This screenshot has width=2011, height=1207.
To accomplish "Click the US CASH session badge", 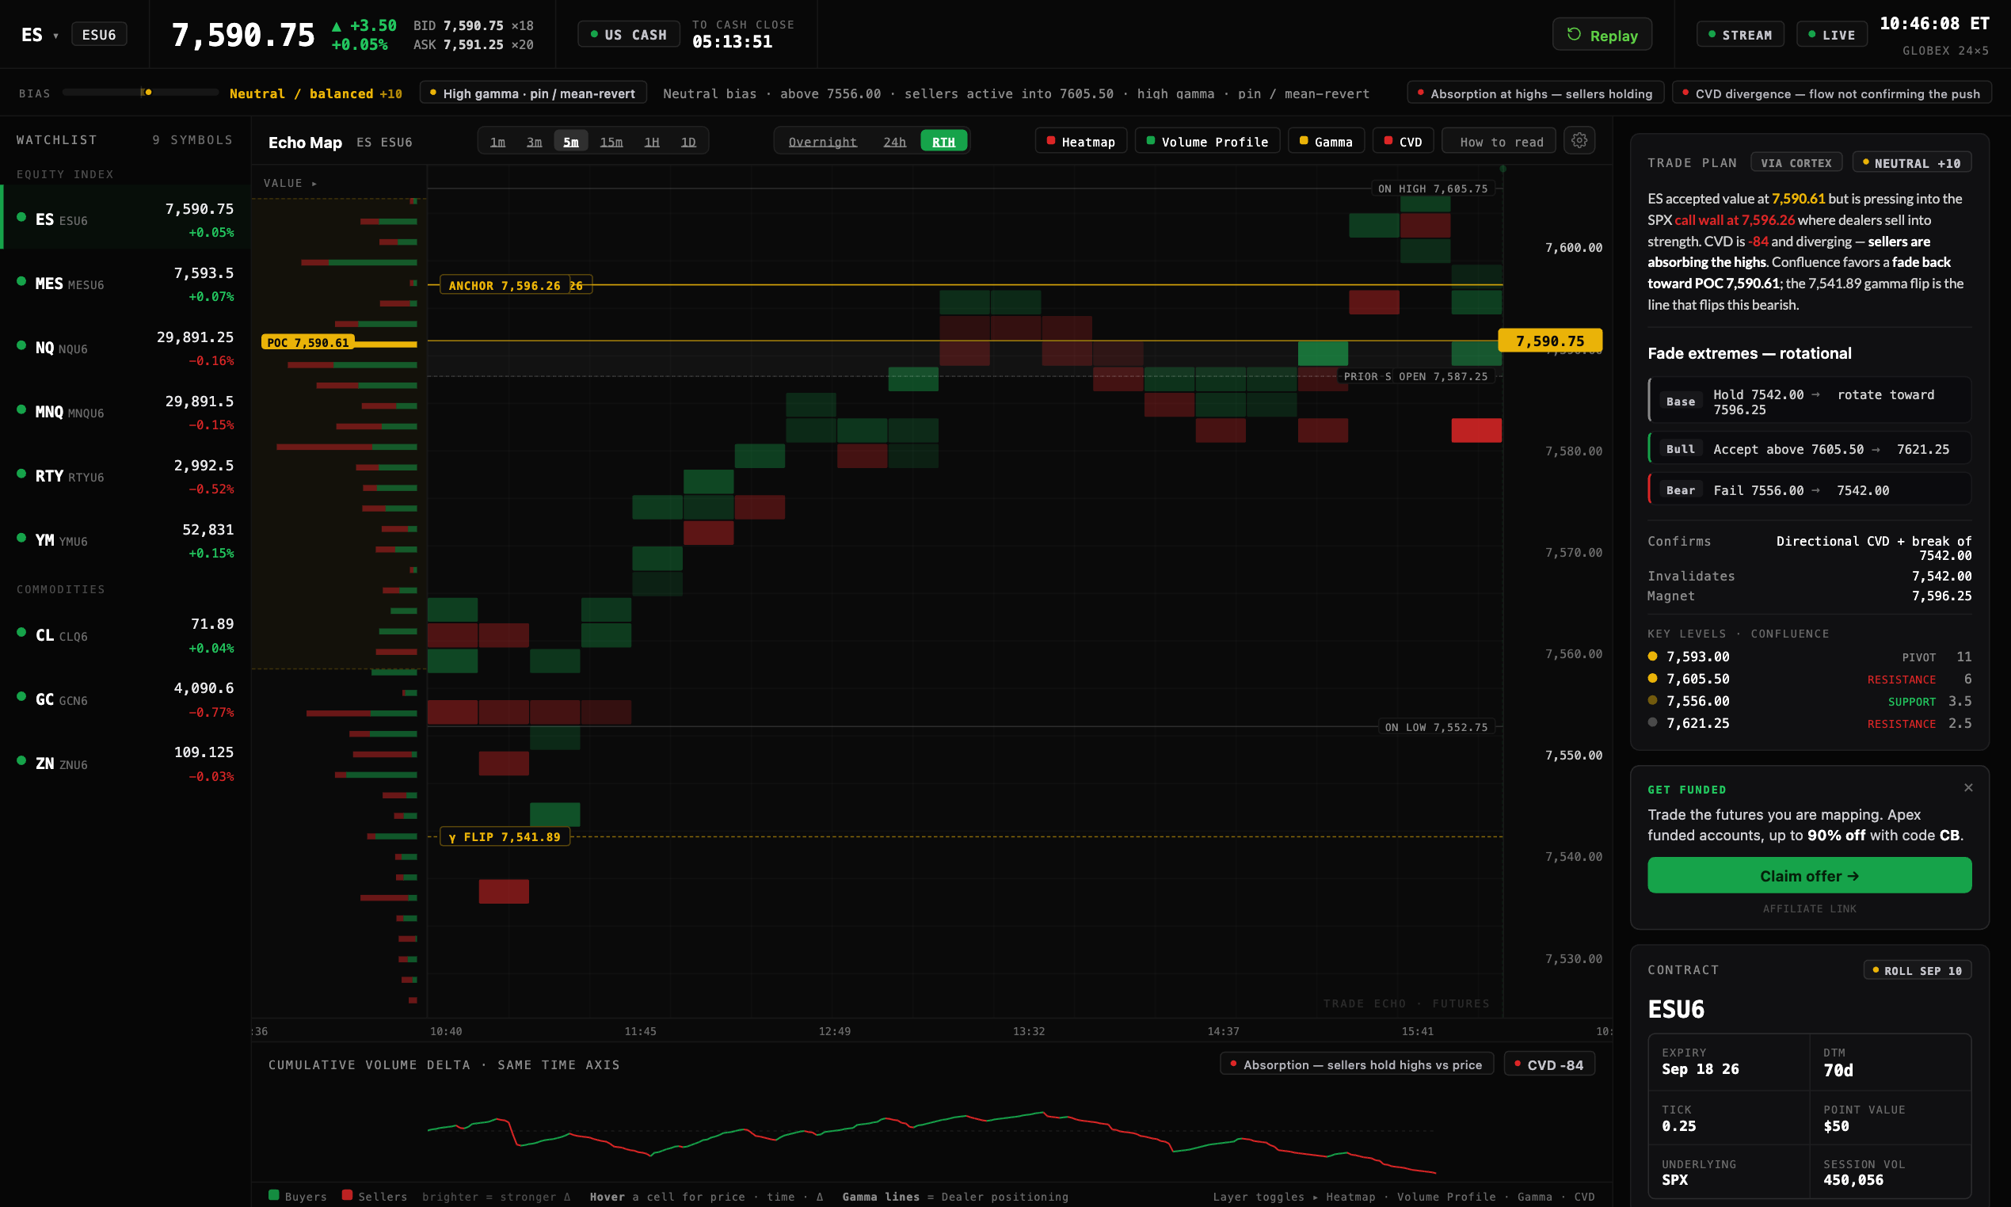I will pos(628,35).
